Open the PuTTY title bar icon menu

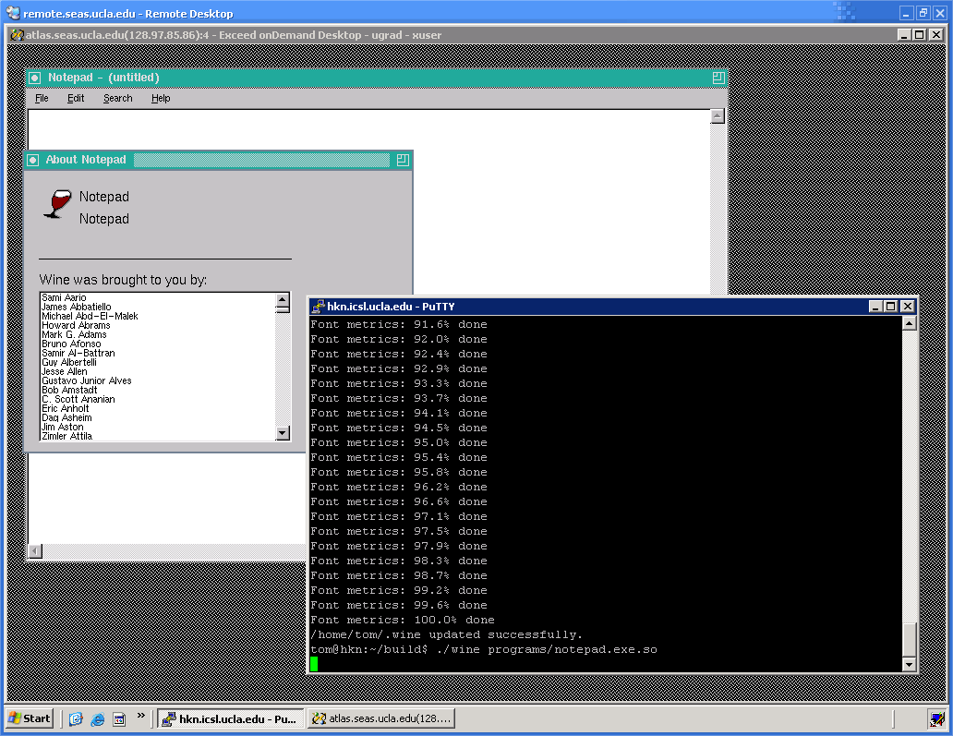click(x=318, y=307)
